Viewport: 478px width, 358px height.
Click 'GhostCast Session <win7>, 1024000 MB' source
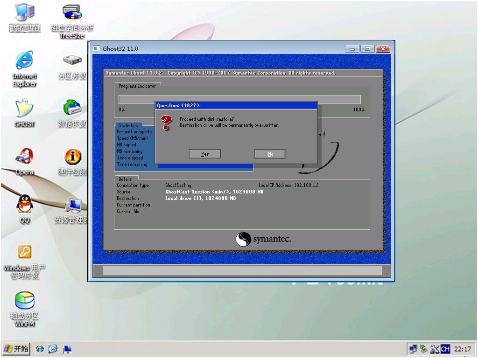point(214,192)
